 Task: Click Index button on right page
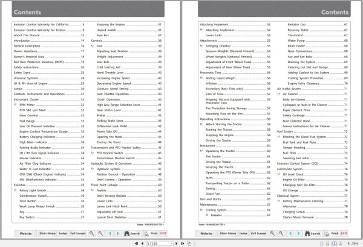243,233
